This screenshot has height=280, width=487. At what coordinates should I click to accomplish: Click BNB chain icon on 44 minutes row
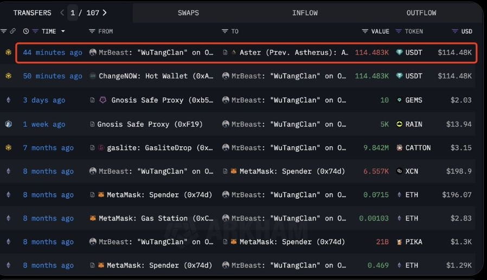click(8, 53)
